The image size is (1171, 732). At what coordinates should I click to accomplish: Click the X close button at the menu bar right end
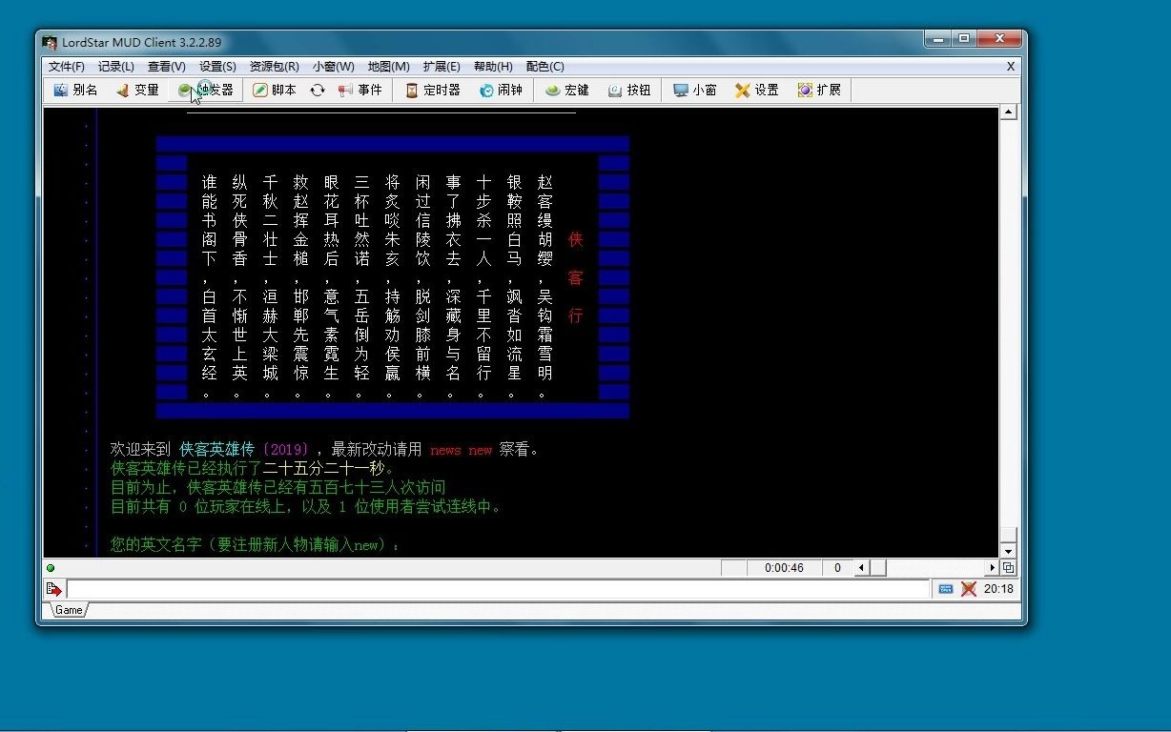1011,67
